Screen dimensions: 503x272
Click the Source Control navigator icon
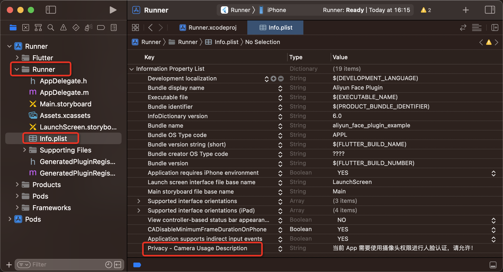(x=25, y=28)
